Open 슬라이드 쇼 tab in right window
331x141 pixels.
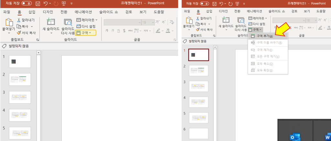[277, 11]
